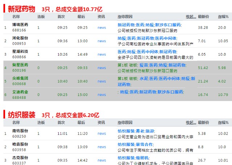Viewport: 232px width, 165px height.
Task: Select stock name 哈森股份
Action: tap(20, 144)
